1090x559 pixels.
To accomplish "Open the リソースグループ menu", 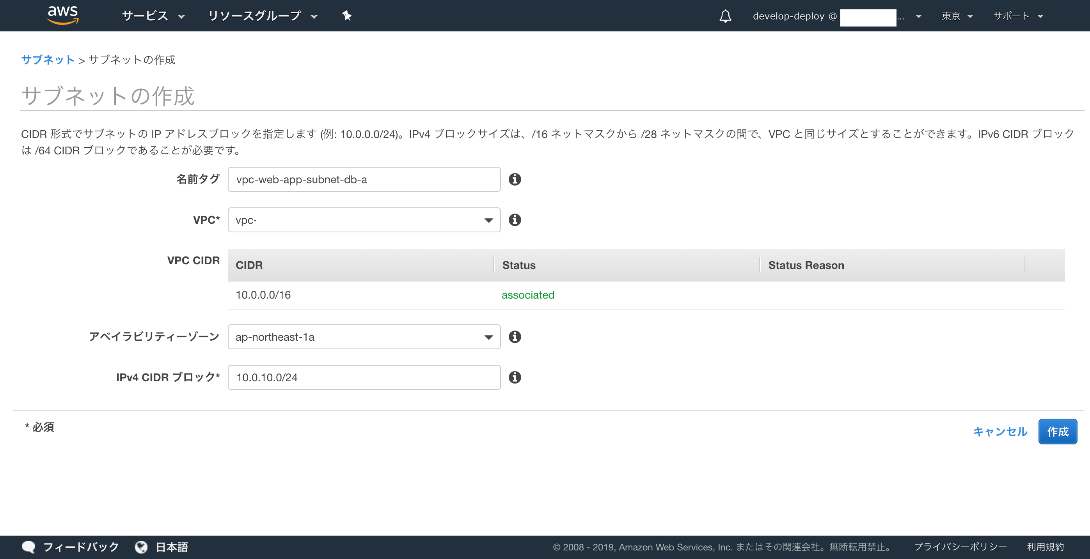I will 262,16.
